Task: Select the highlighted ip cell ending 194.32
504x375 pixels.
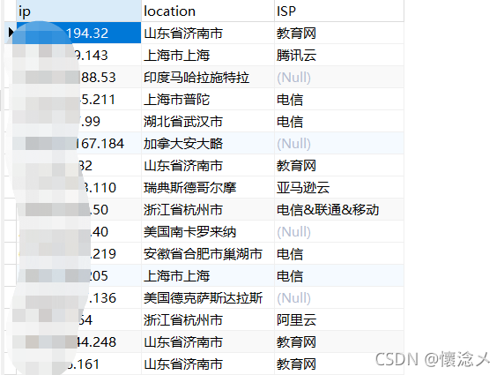Action: point(78,33)
